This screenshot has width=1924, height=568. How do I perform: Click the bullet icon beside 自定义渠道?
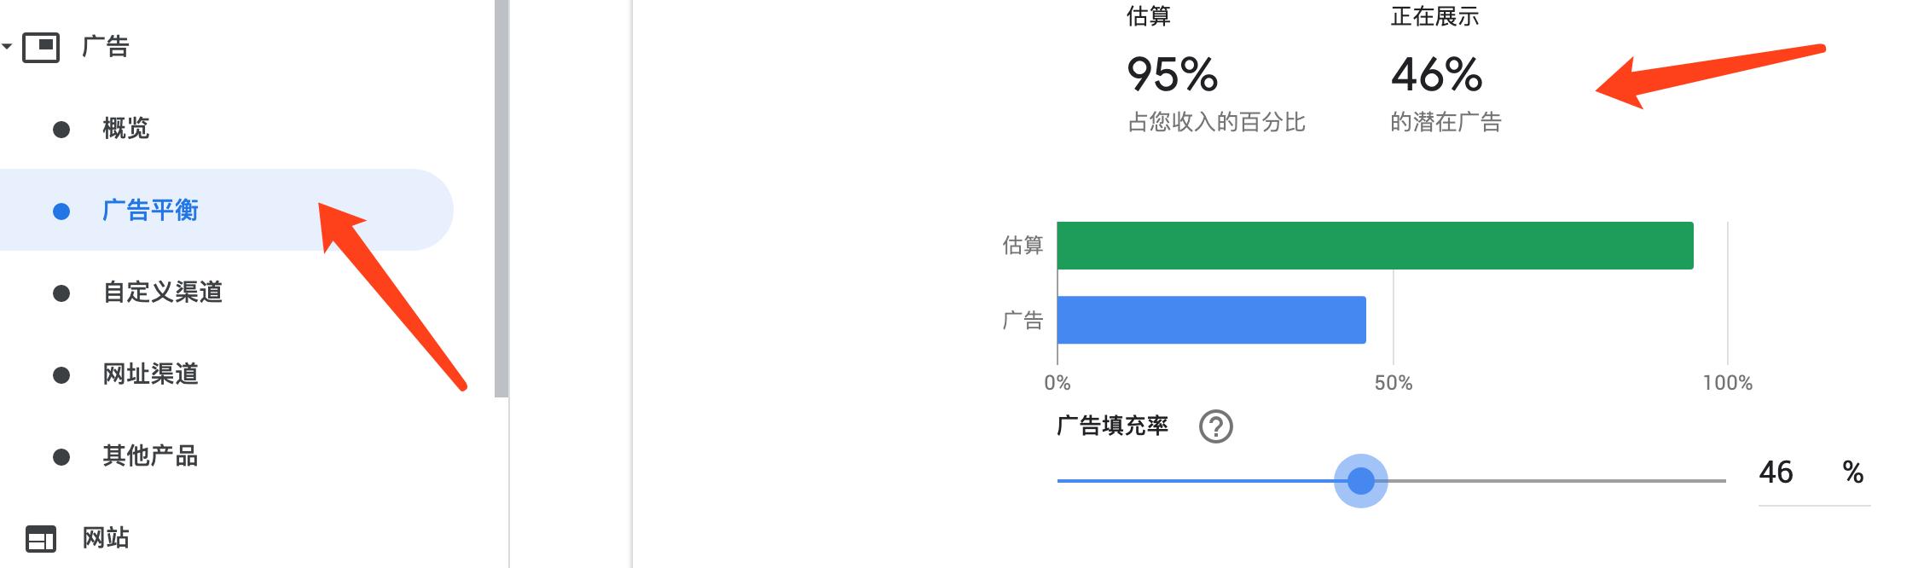click(x=60, y=292)
